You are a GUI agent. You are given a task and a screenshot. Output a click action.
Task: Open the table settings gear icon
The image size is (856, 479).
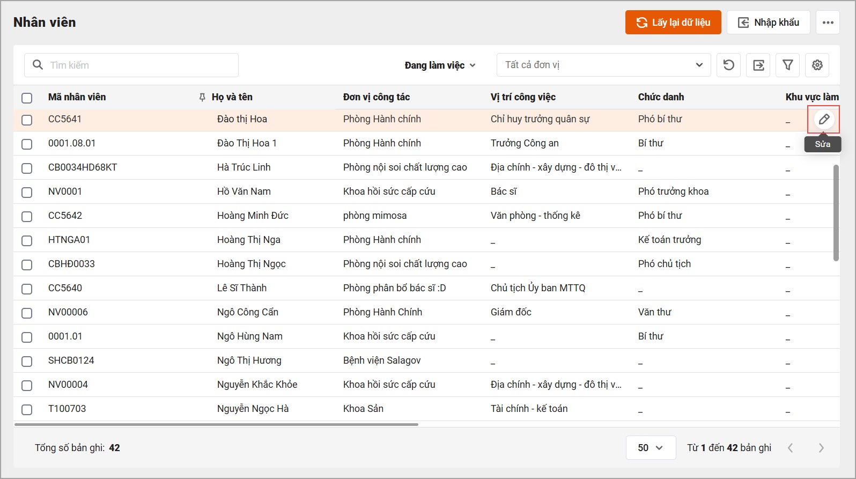coord(817,65)
